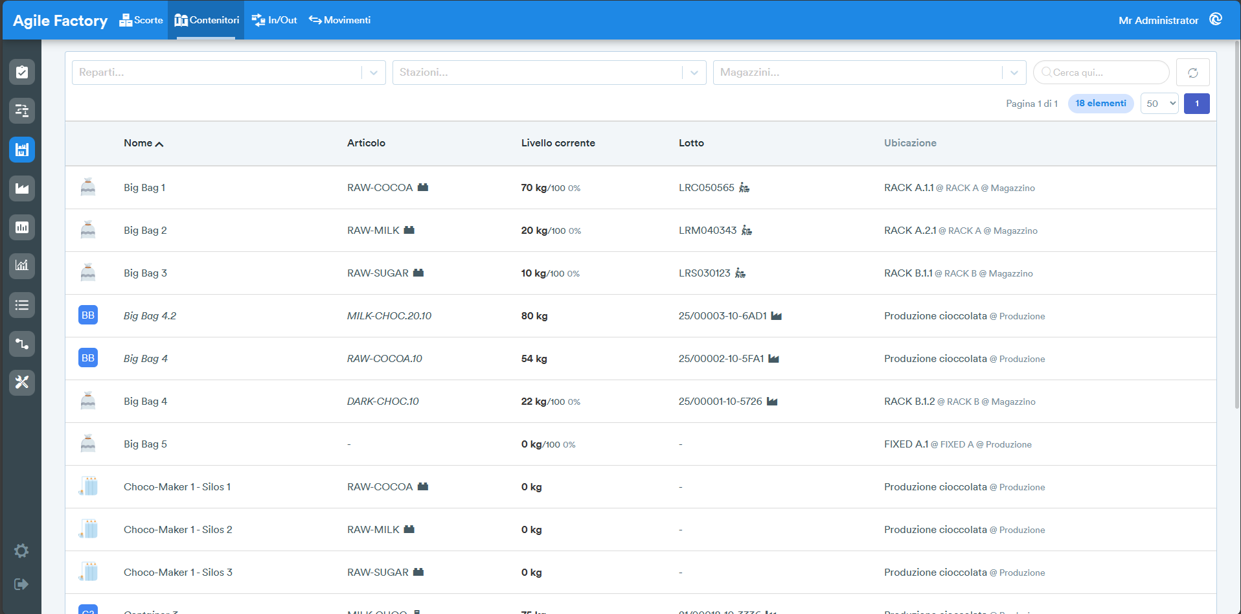Sort by the Nome column header

[x=143, y=143]
